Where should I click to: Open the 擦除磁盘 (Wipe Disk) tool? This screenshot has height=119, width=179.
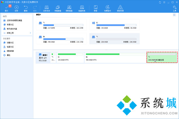(x=69, y=8)
